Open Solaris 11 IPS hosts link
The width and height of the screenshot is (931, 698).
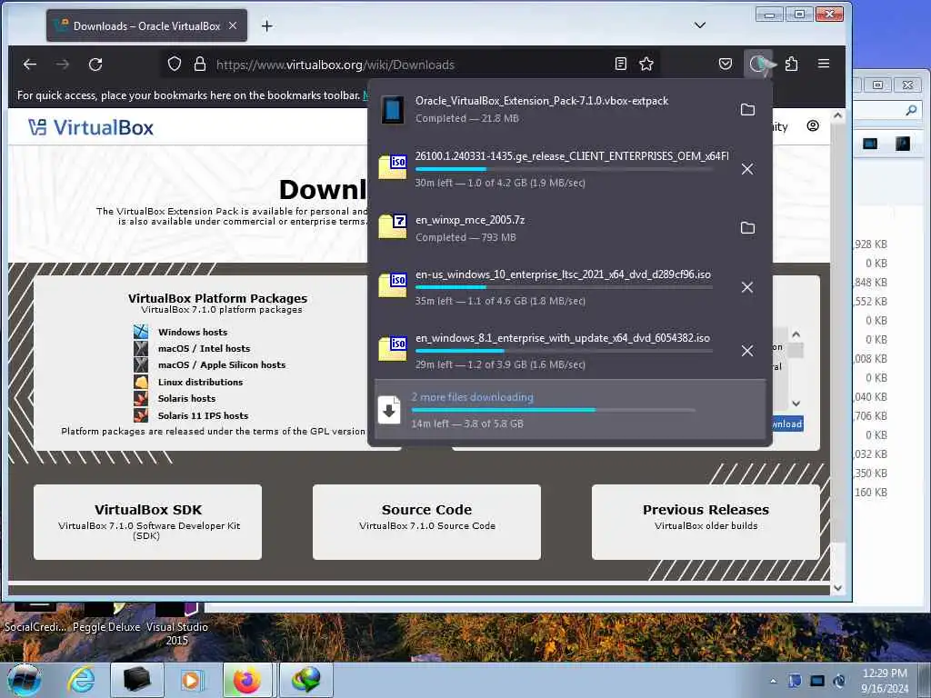[x=203, y=415]
